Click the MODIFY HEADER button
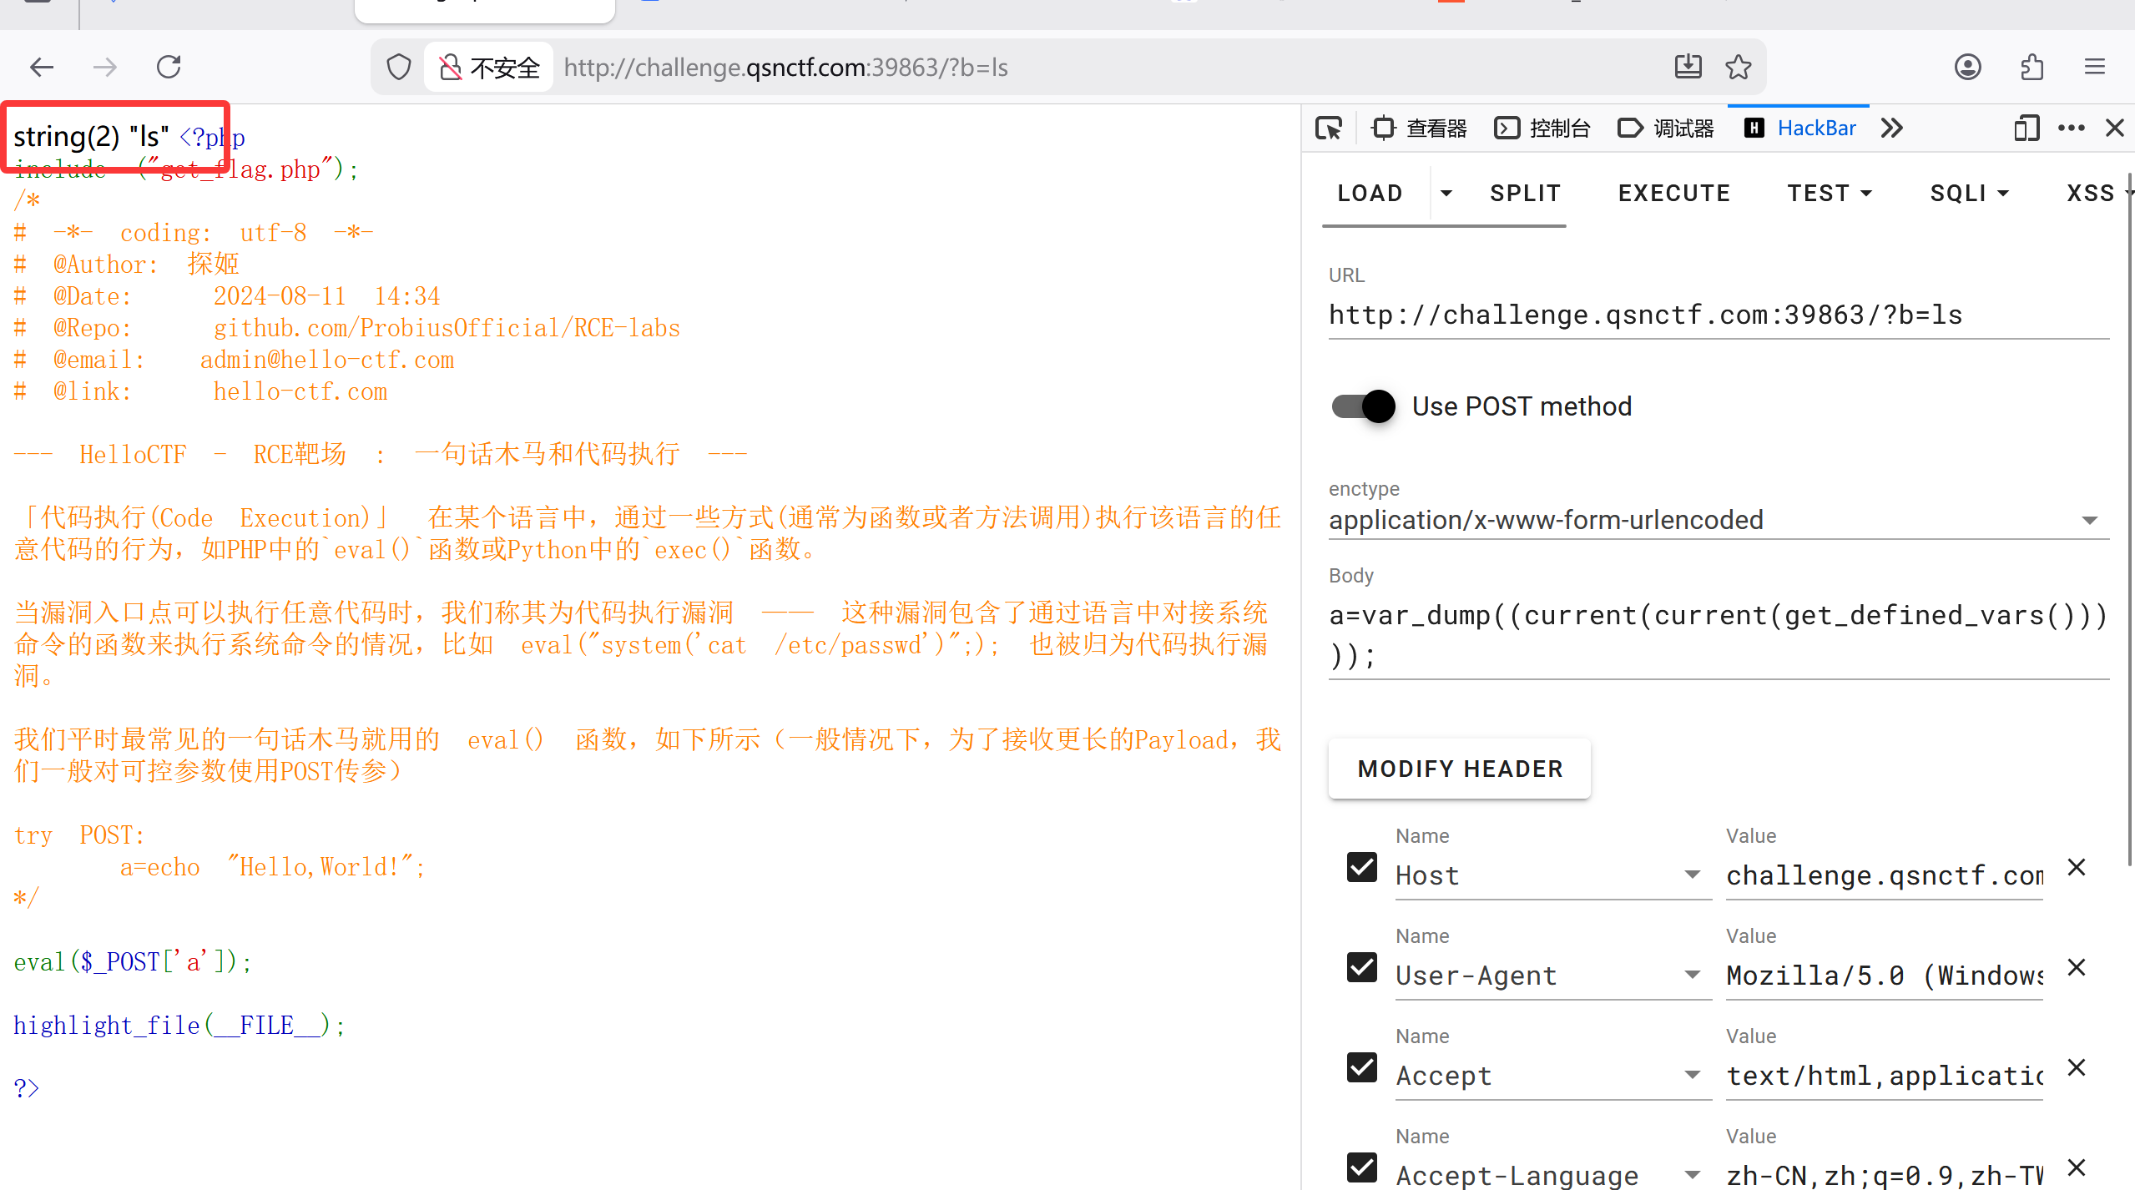The height and width of the screenshot is (1190, 2135). point(1459,769)
